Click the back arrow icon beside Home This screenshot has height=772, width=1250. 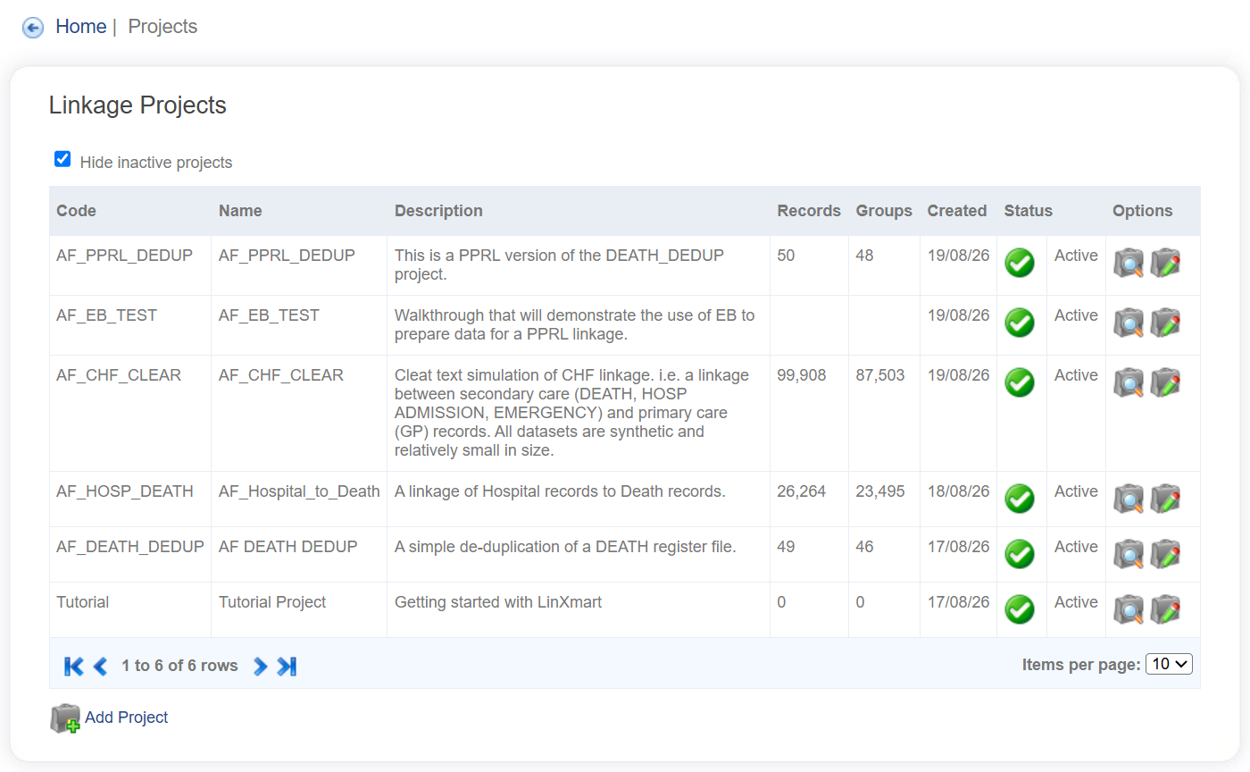[x=33, y=28]
